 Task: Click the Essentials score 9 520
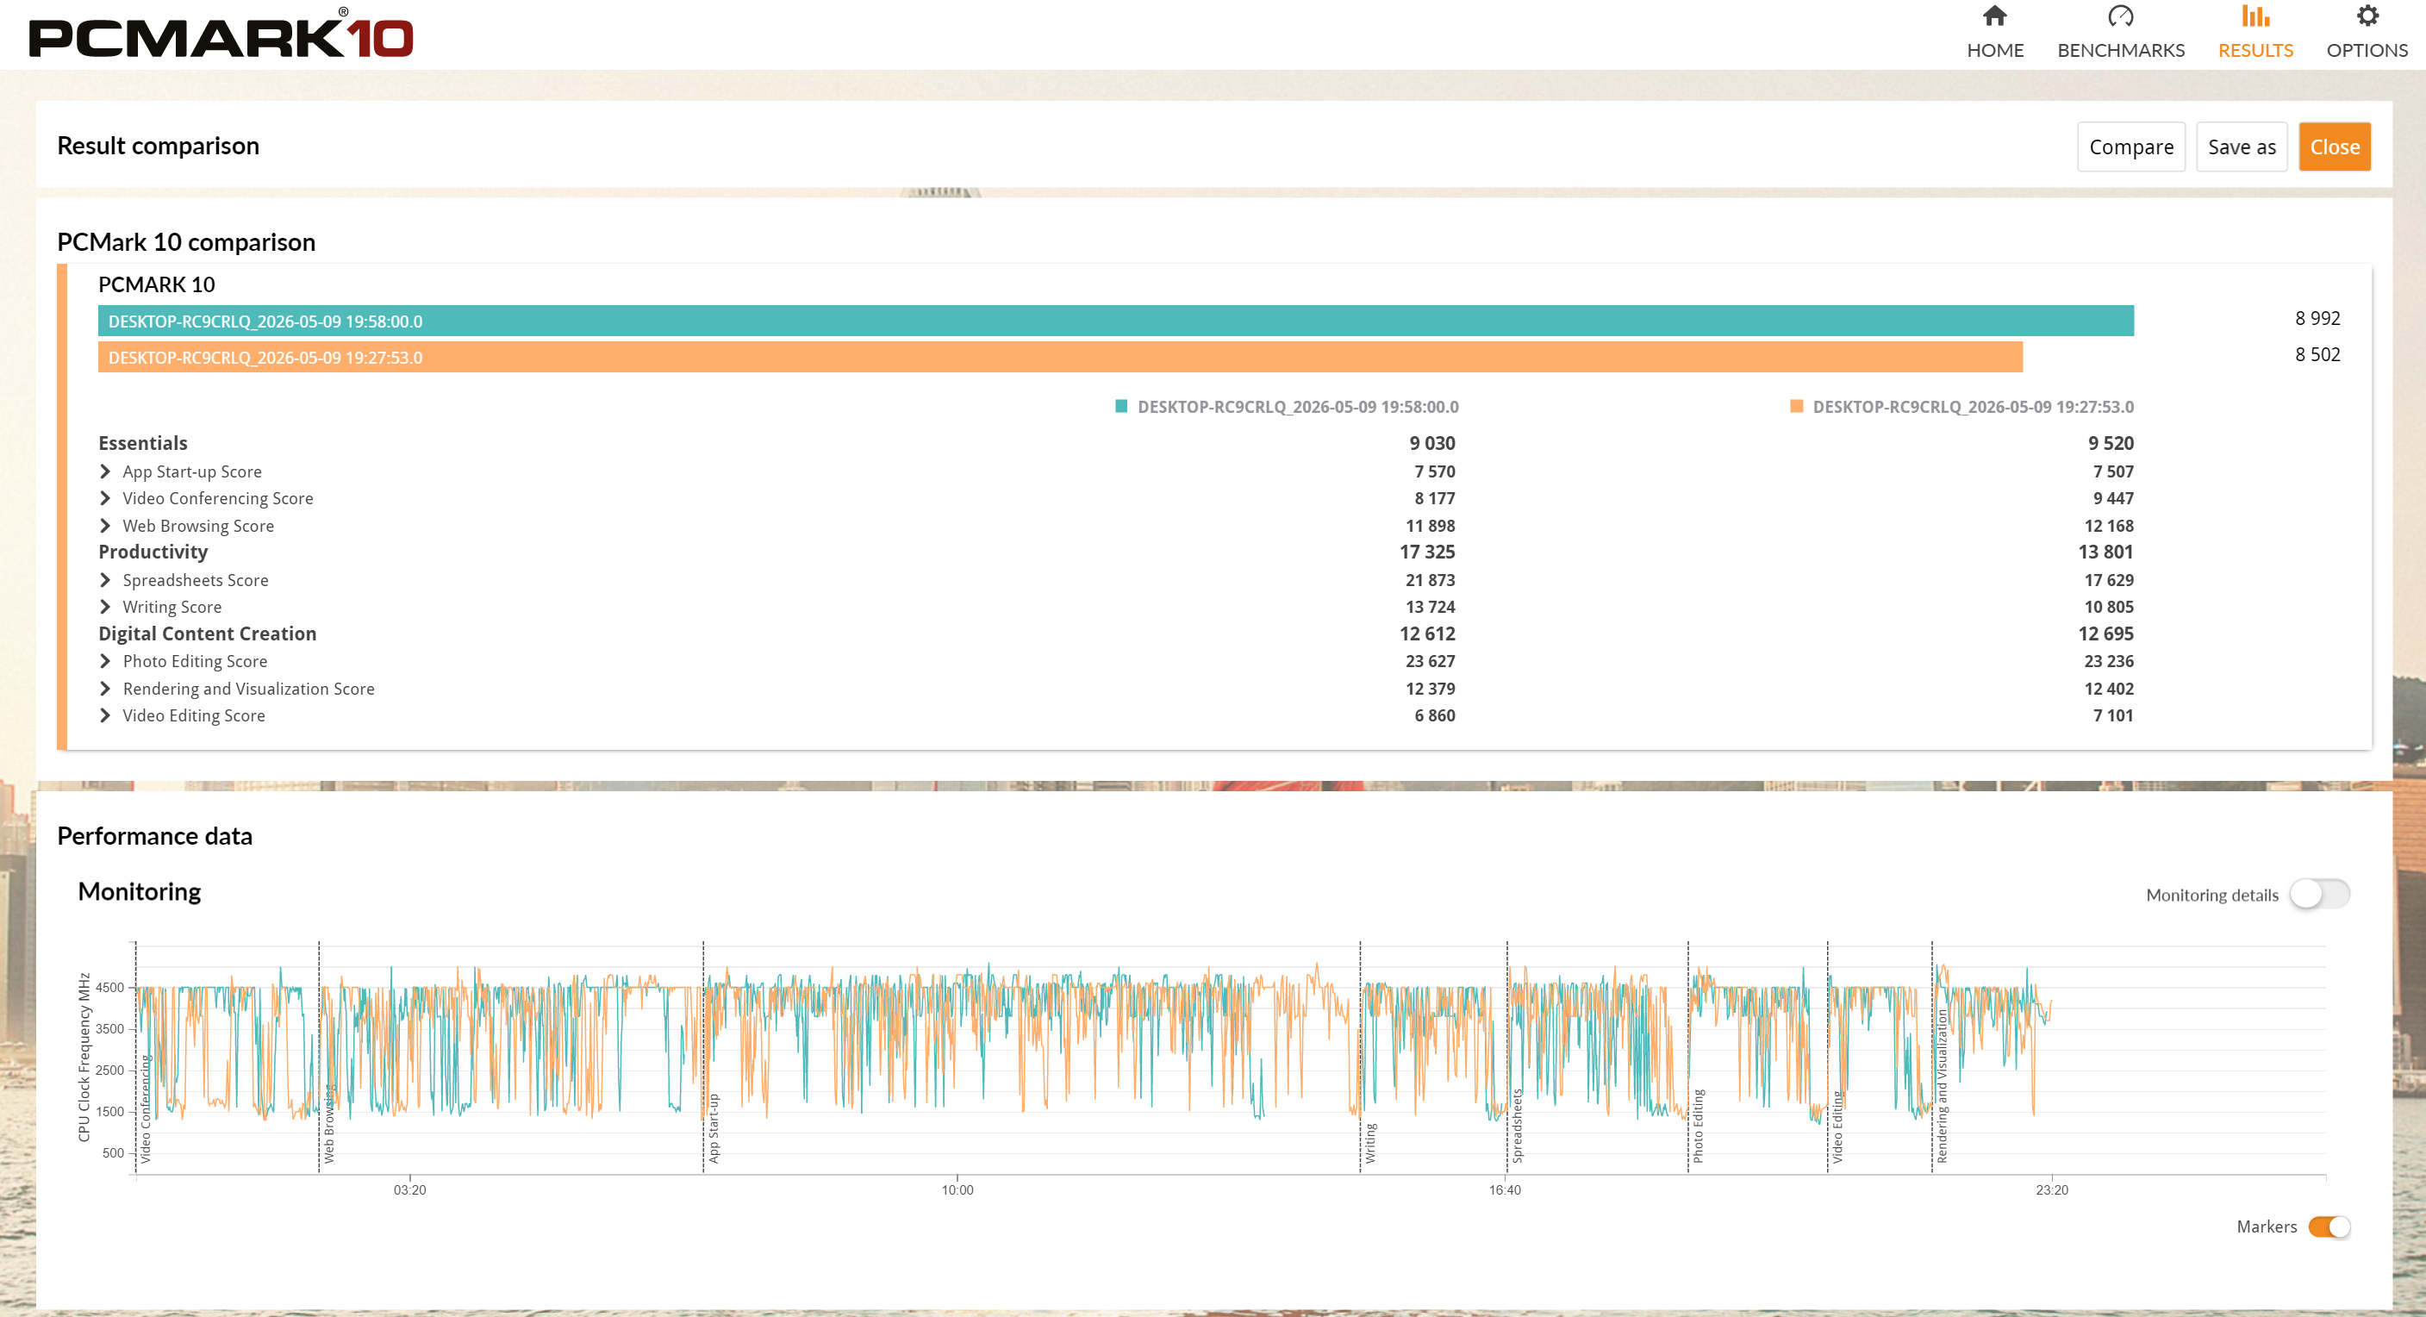tap(2111, 444)
